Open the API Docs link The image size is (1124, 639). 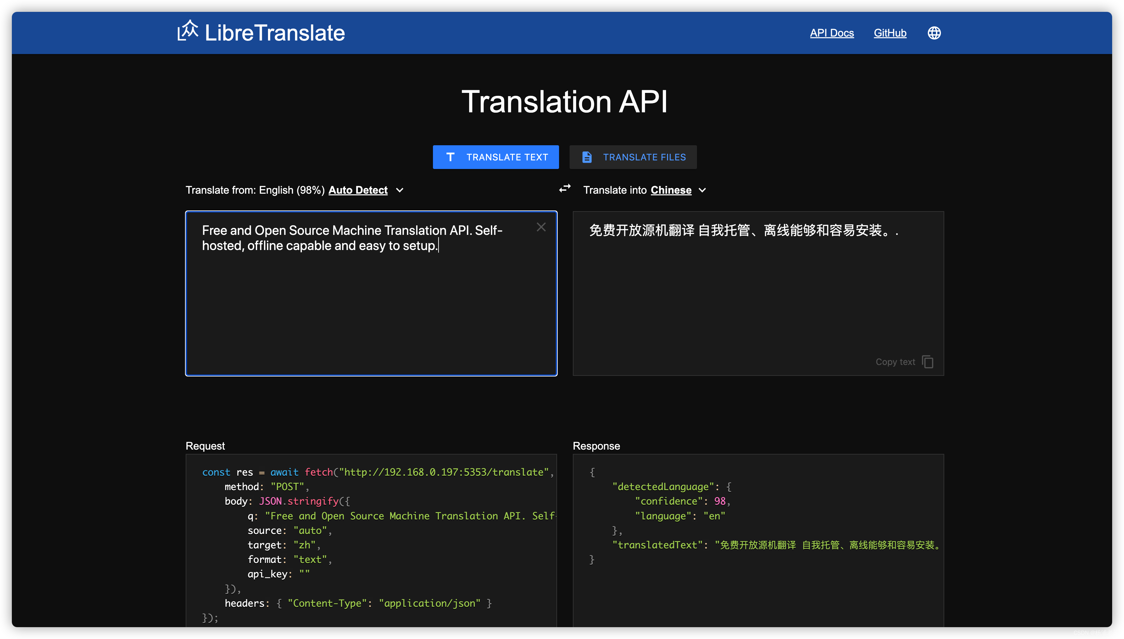832,33
